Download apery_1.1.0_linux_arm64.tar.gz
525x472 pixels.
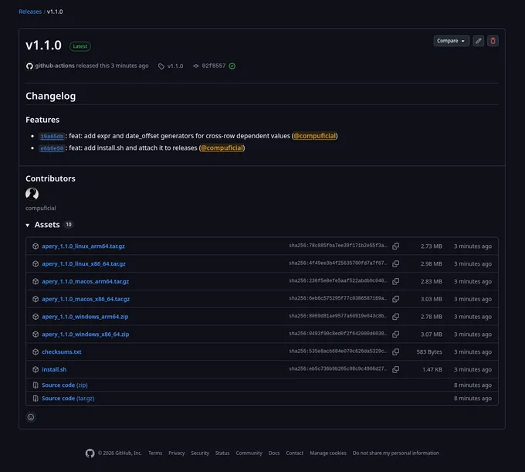click(83, 246)
